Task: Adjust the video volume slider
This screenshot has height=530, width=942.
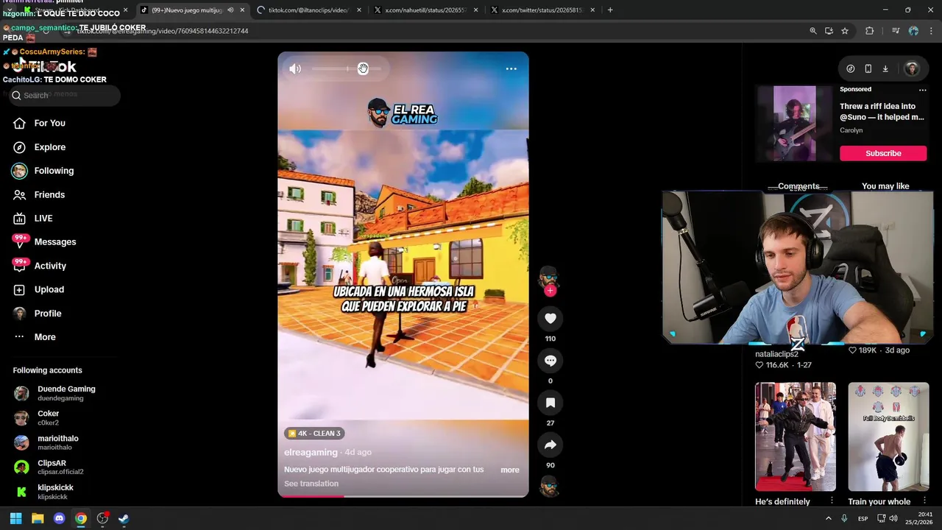Action: 347,68
